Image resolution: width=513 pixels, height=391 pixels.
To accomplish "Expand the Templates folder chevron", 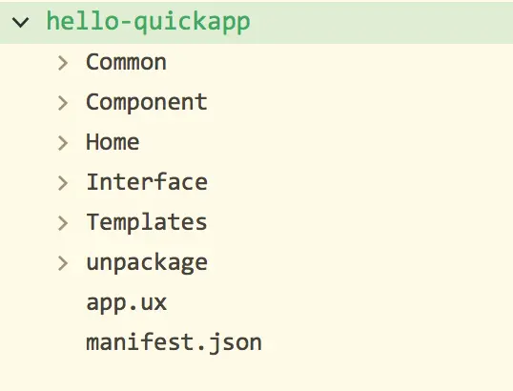I will click(x=63, y=223).
